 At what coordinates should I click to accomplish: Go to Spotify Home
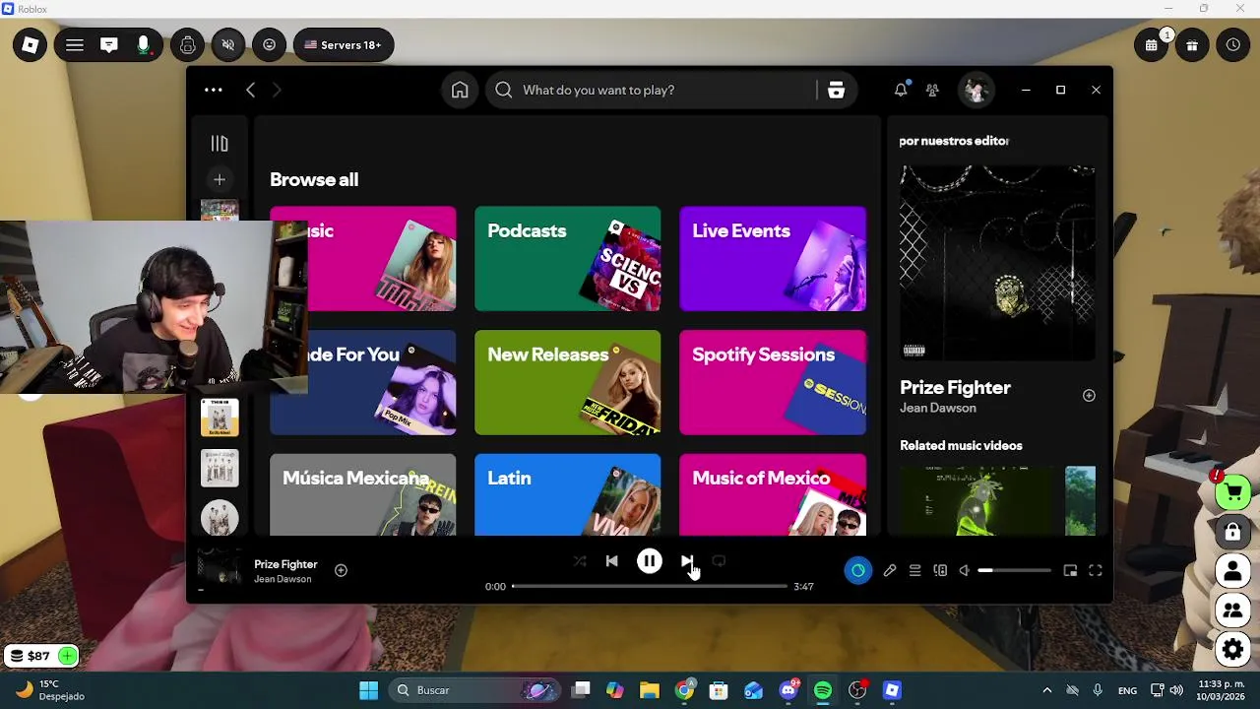[x=460, y=90]
